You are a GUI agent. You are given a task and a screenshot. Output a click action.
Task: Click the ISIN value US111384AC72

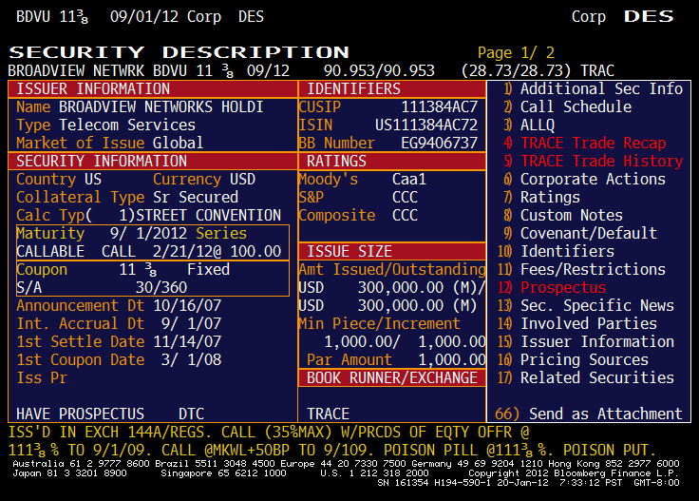426,125
